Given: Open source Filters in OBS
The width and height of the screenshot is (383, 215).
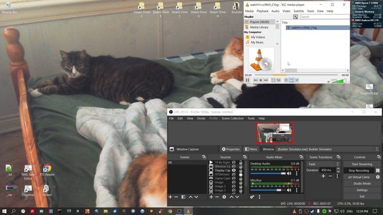Looking at the screenshot, I should tap(251, 149).
